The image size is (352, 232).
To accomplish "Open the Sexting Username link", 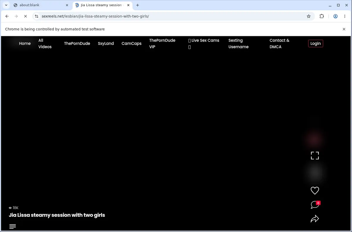I will coord(238,43).
